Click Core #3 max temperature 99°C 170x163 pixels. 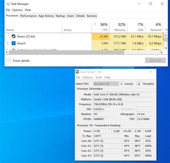tap(137, 155)
